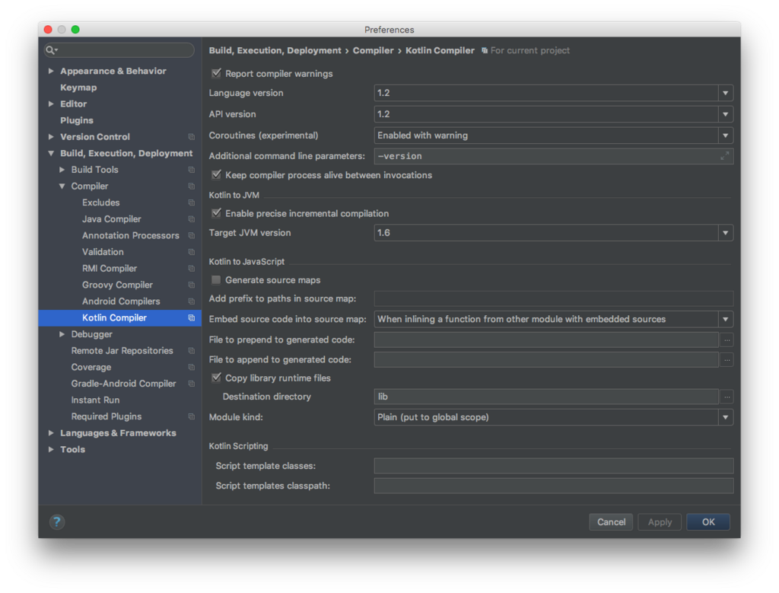Click project-level icon next to Version Control

(191, 137)
